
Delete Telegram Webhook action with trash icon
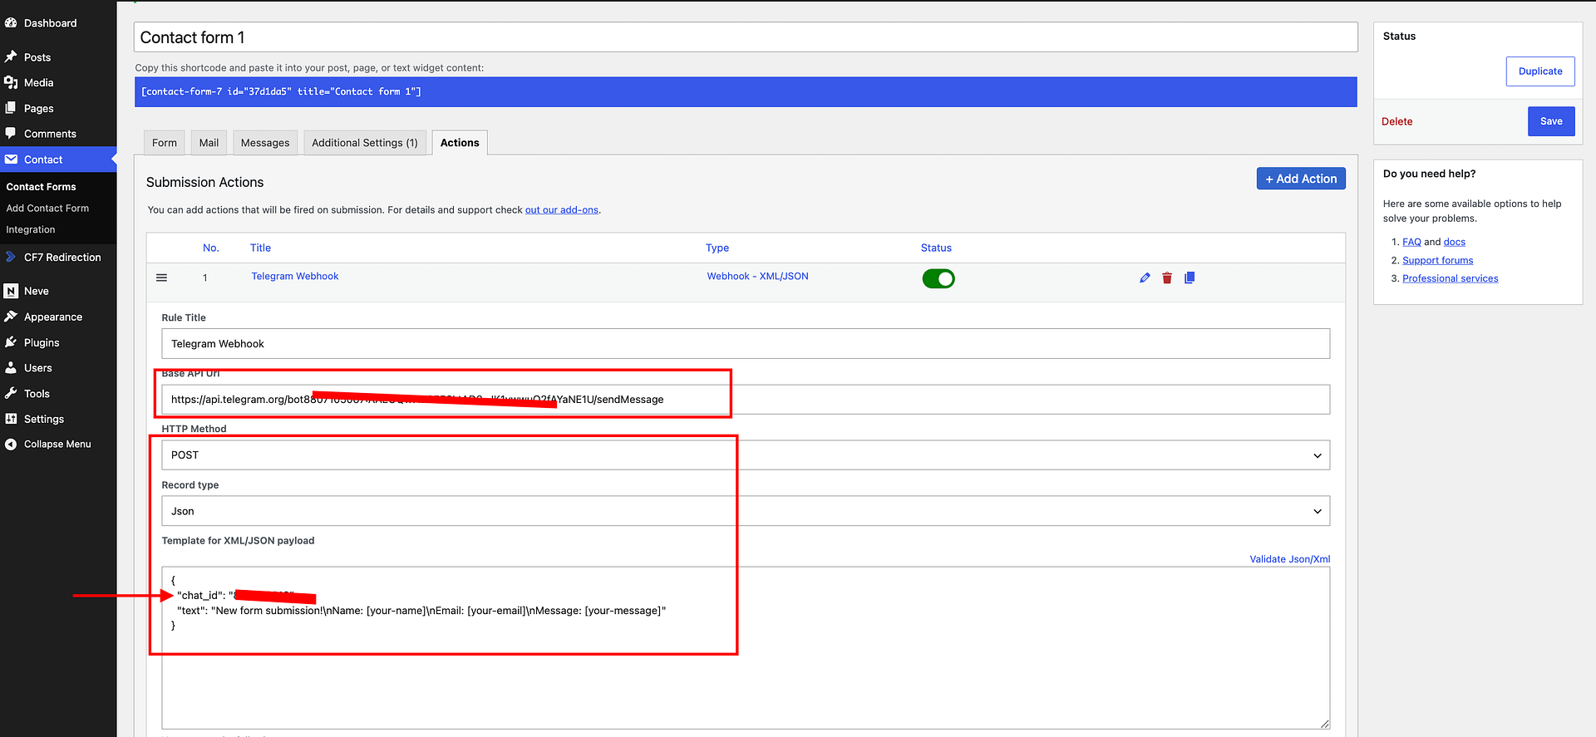(1167, 278)
